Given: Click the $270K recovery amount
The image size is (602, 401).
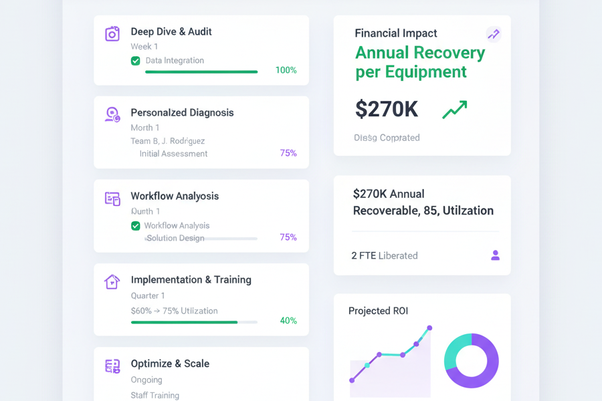Looking at the screenshot, I should (387, 109).
